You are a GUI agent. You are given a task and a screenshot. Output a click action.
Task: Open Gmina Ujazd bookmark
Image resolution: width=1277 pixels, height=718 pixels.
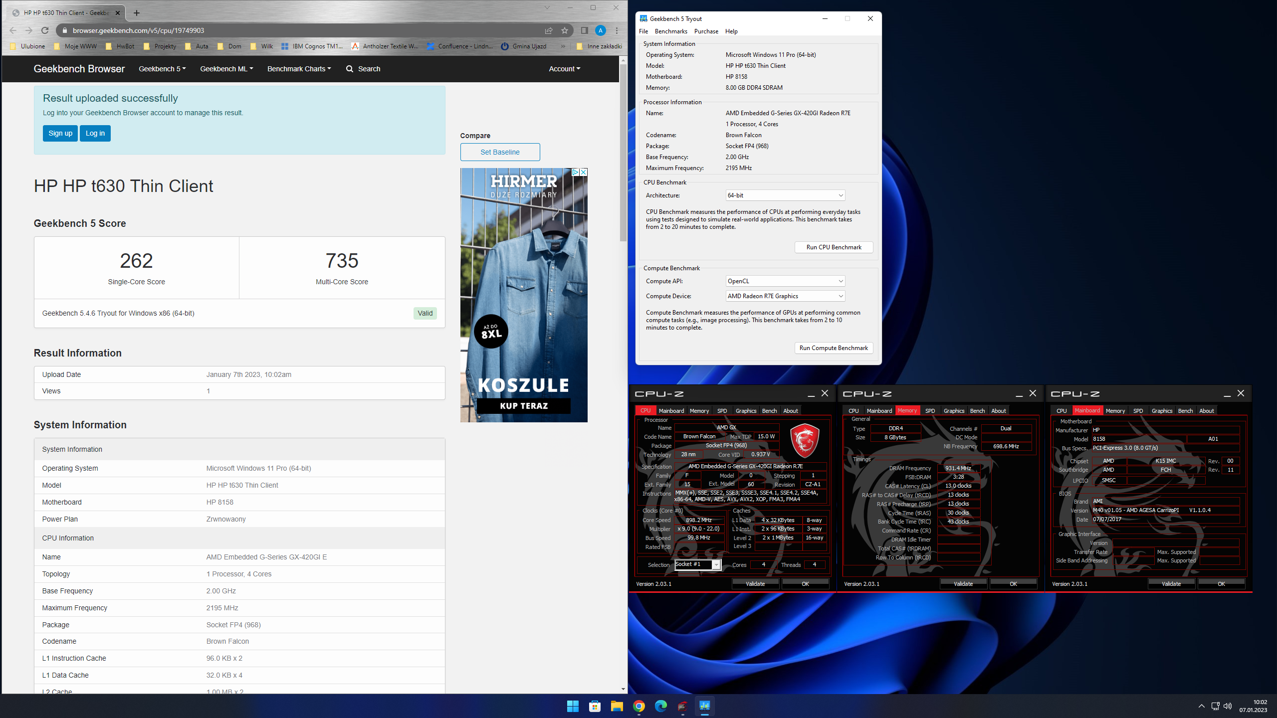[523, 46]
